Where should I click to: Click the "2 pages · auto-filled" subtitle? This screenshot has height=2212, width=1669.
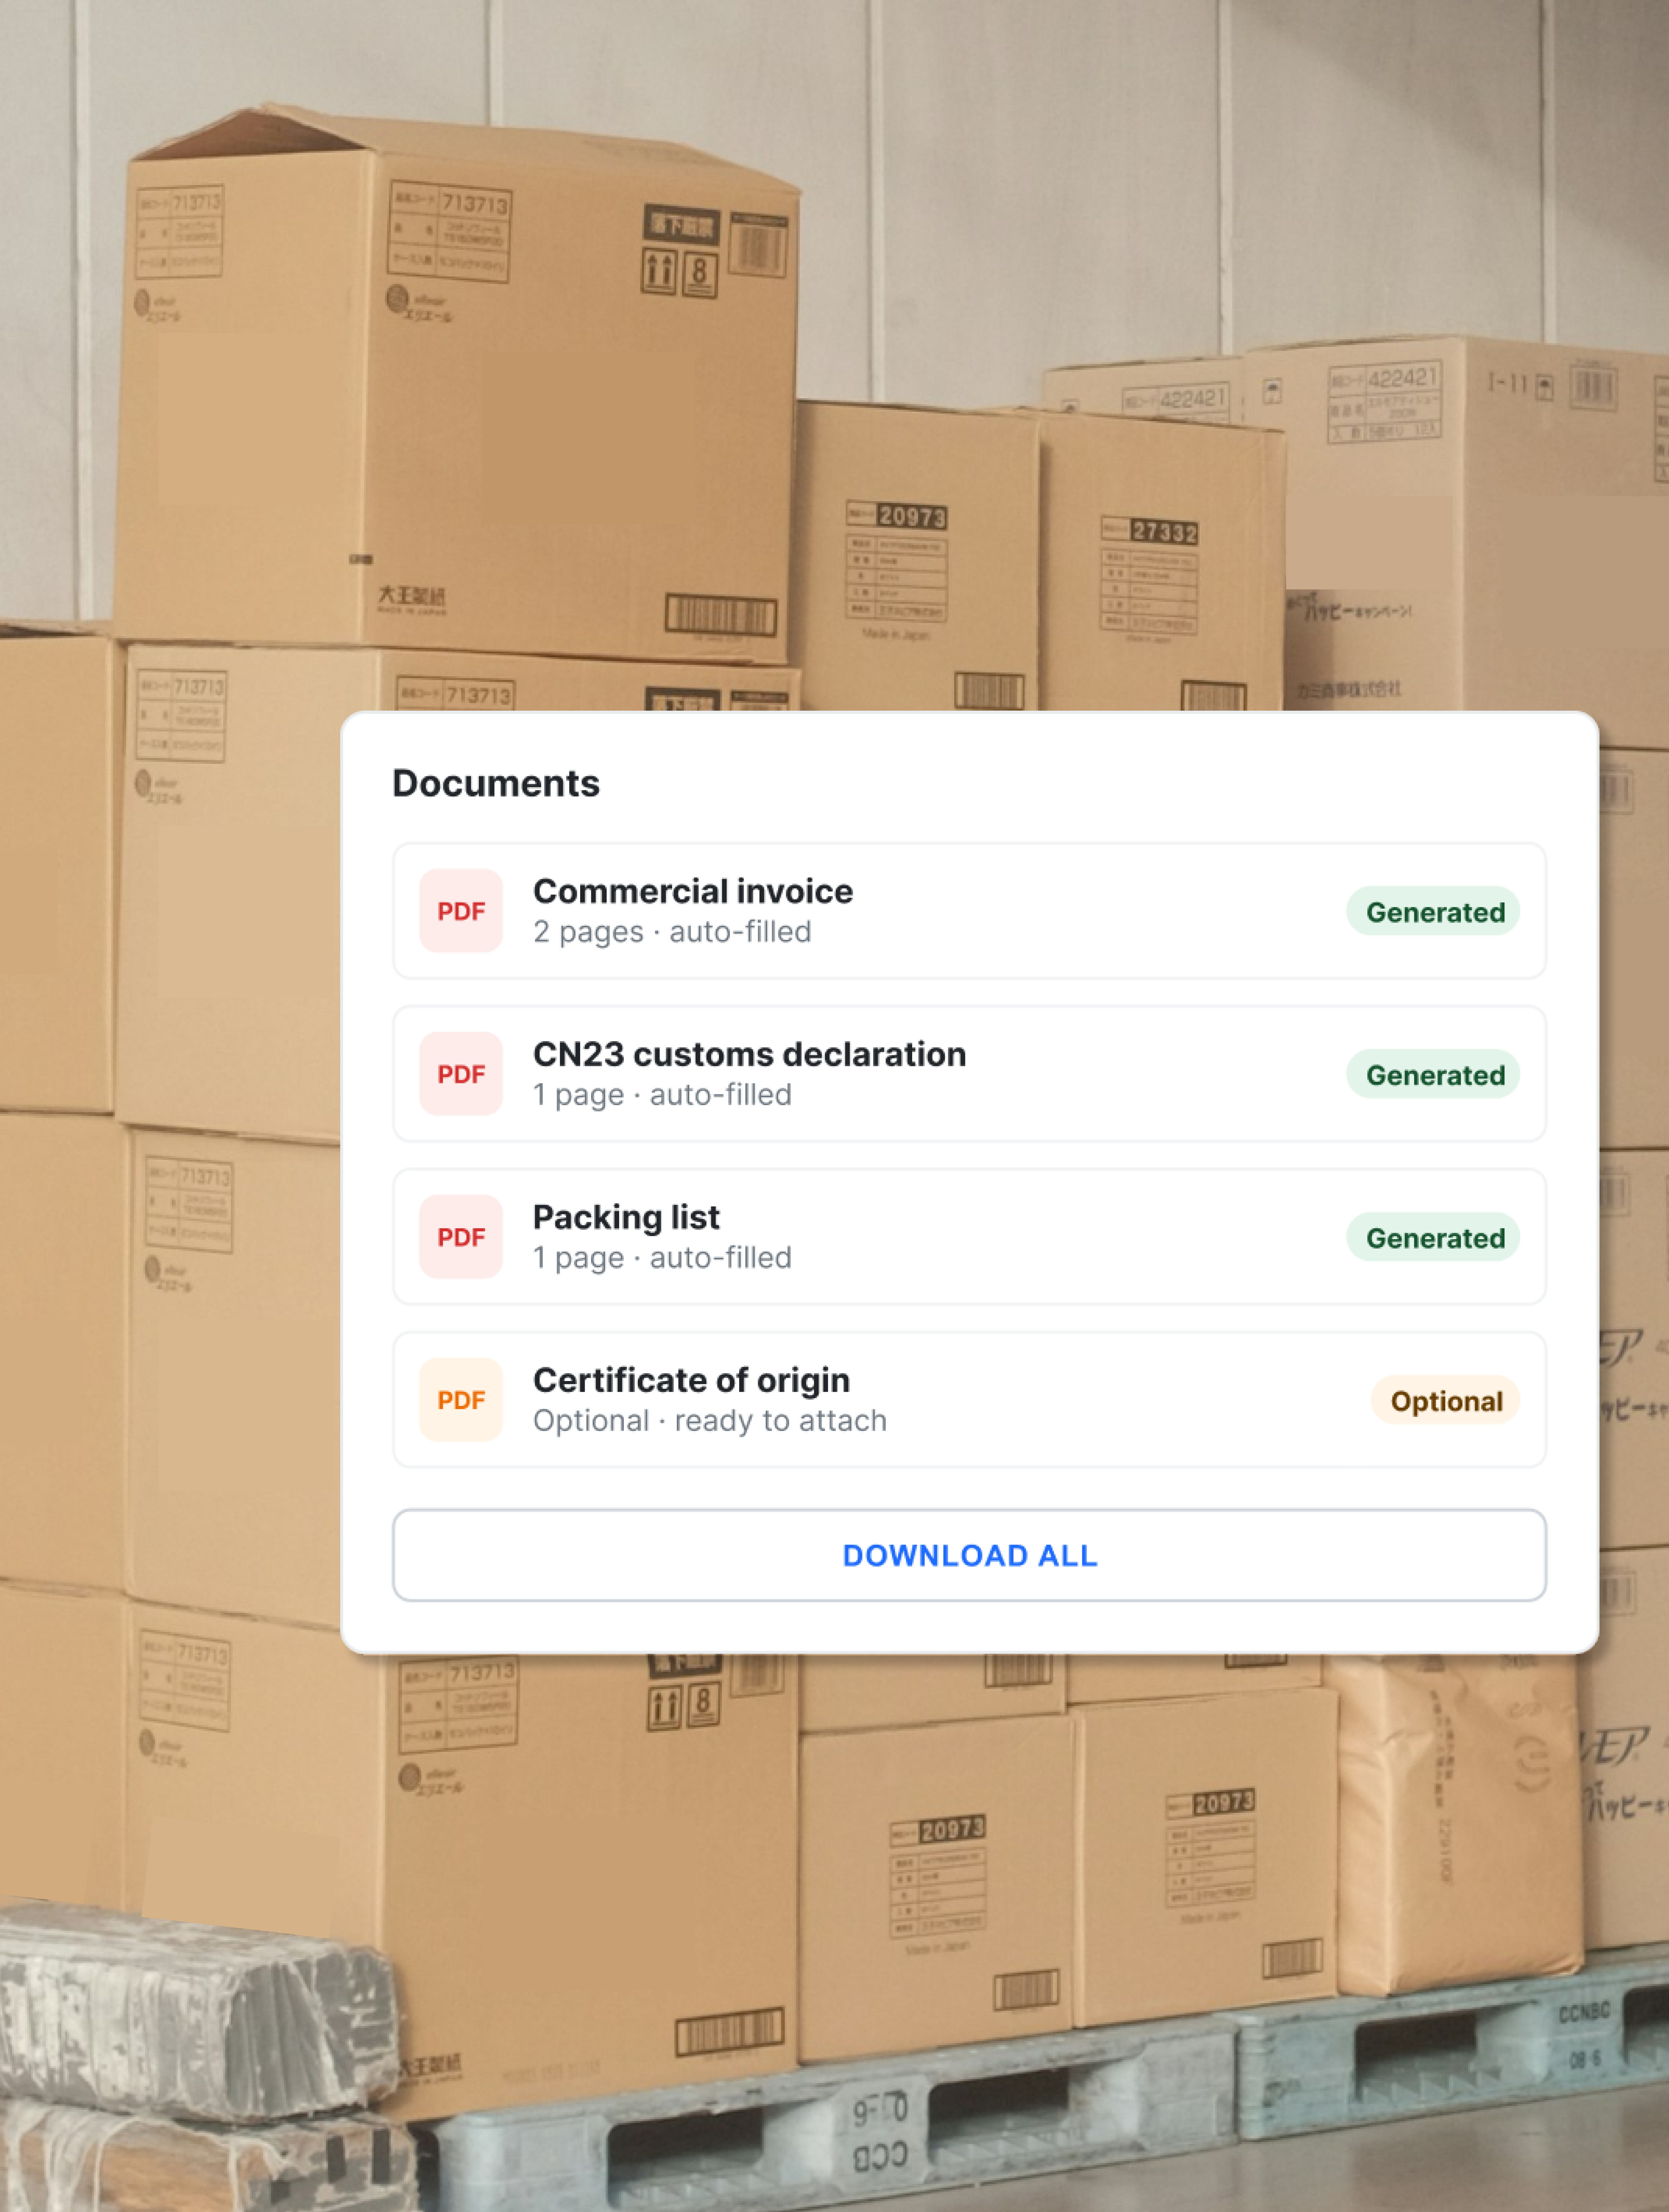click(x=672, y=932)
